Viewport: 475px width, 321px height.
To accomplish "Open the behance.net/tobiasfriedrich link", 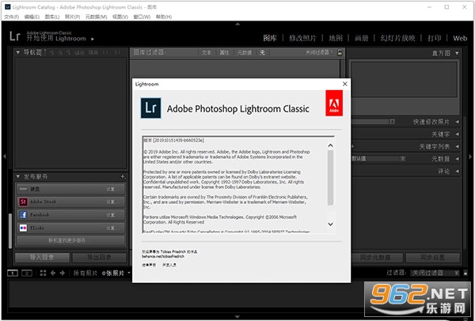I will [x=163, y=256].
